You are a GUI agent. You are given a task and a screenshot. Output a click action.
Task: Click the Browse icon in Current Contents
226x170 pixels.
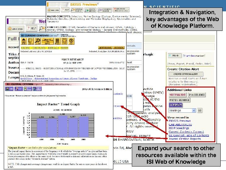47,41
